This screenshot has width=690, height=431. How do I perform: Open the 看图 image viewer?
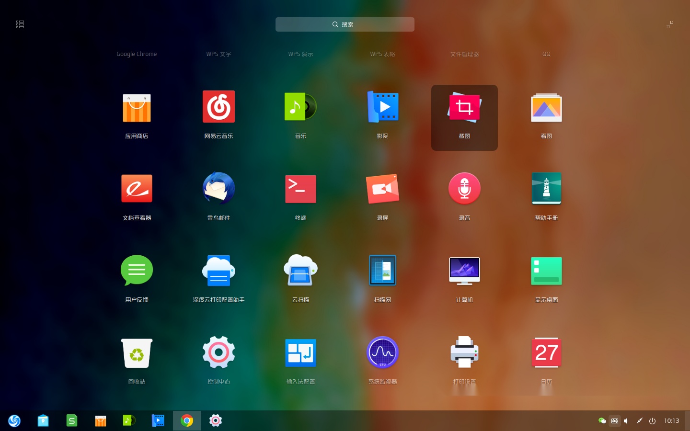pyautogui.click(x=546, y=108)
